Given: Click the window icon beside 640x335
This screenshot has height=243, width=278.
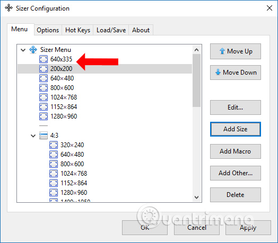Looking at the screenshot, I should [x=44, y=59].
